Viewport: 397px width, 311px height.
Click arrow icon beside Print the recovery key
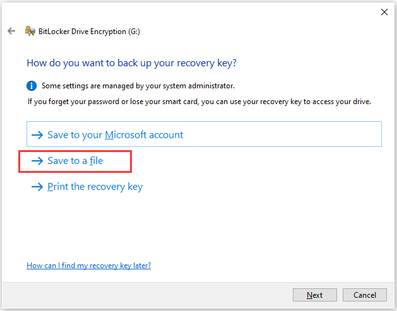[x=37, y=187]
